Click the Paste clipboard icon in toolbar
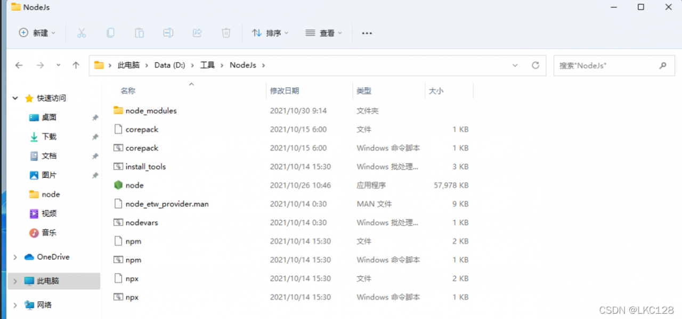 click(x=139, y=33)
